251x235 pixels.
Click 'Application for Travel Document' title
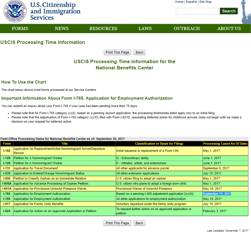36,168
